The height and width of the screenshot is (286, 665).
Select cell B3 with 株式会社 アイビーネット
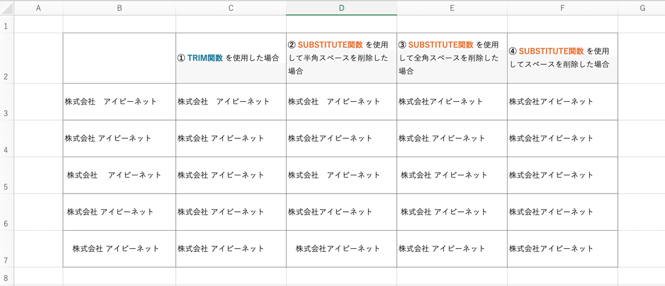coord(119,102)
